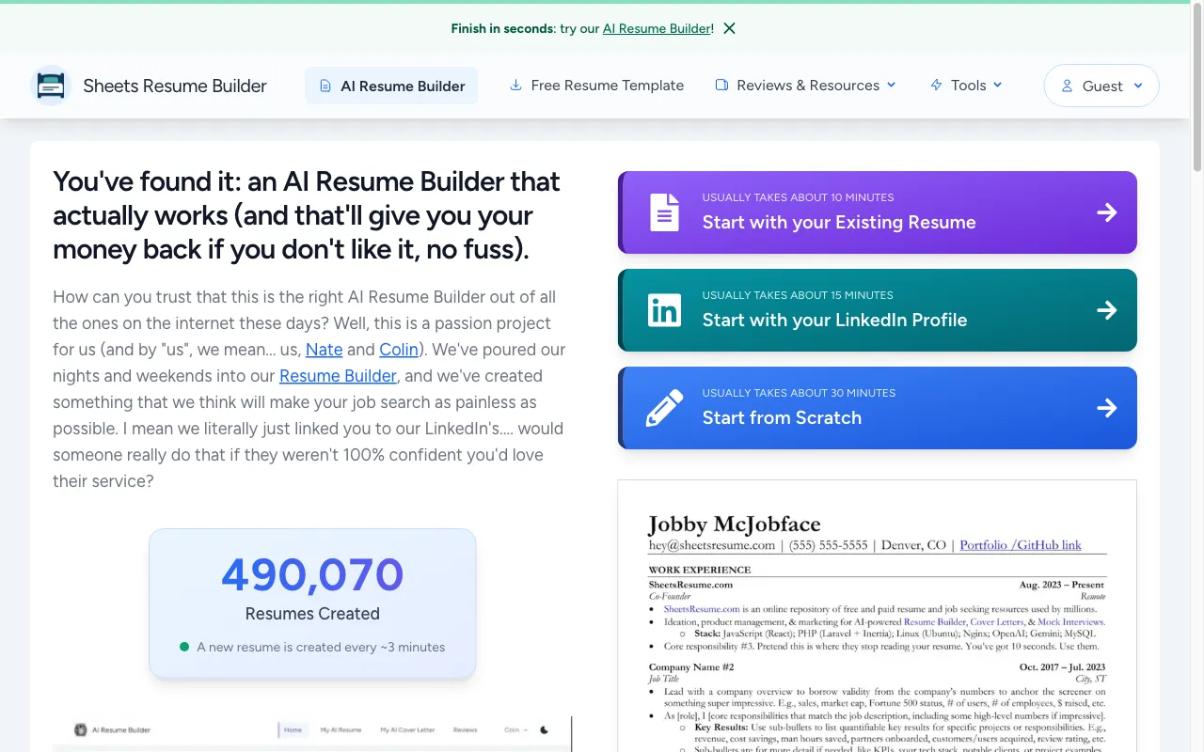The height and width of the screenshot is (752, 1204).
Task: Click the 'Aug. 2023 – Present' date
Action: [1063, 584]
